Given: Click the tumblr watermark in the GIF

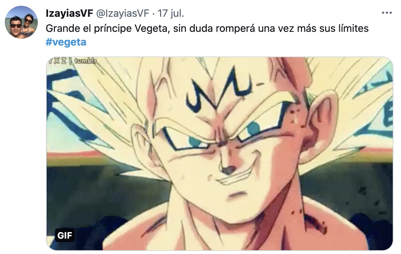Looking at the screenshot, I should 86,61.
